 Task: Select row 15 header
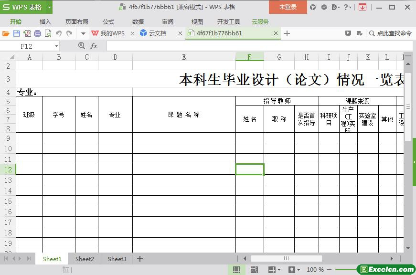tap(8, 201)
